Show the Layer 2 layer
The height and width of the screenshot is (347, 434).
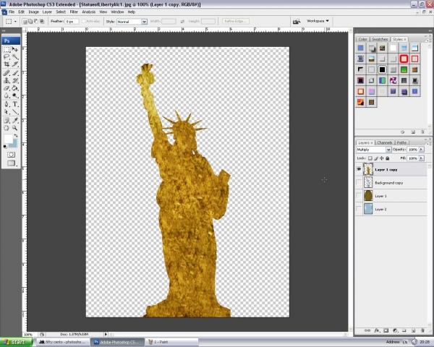point(359,209)
